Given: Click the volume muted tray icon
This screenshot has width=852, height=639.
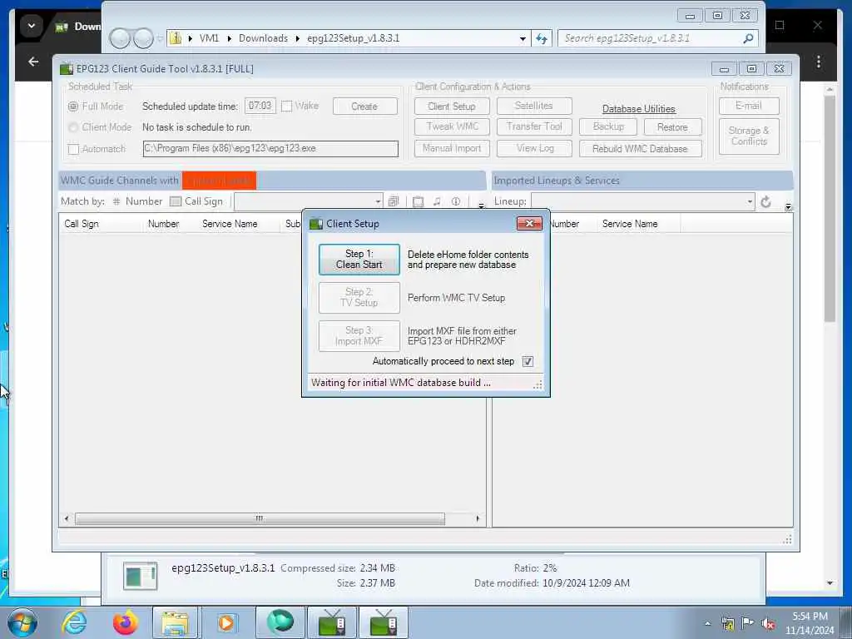Looking at the screenshot, I should pos(768,623).
